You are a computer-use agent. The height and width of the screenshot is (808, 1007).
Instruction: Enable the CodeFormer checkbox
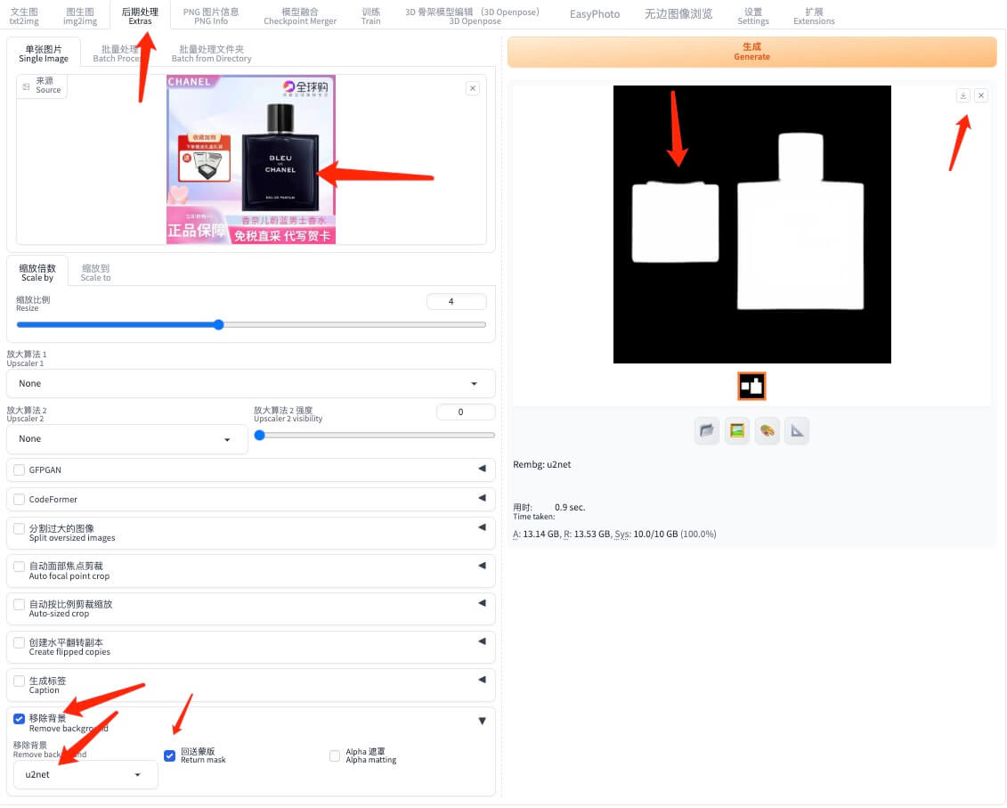[x=20, y=500]
